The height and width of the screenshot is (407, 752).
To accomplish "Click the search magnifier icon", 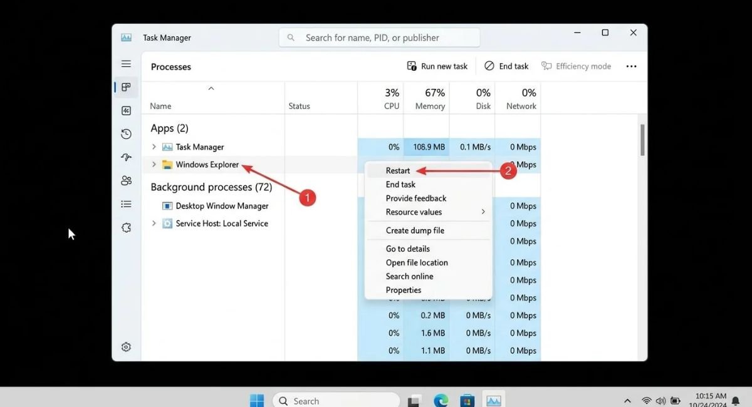I will [291, 38].
